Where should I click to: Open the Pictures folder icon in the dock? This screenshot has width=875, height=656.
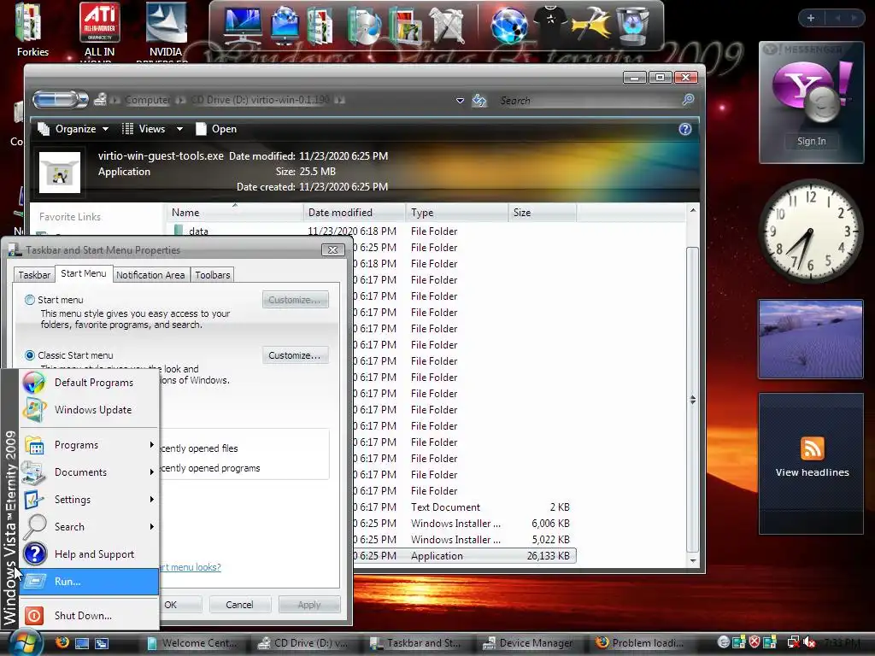pos(406,25)
